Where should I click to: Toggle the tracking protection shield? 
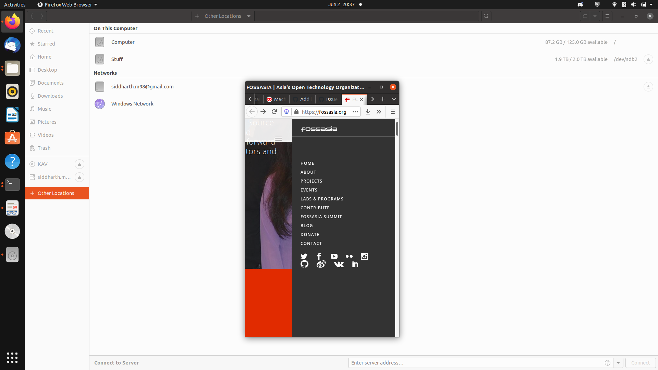click(287, 112)
